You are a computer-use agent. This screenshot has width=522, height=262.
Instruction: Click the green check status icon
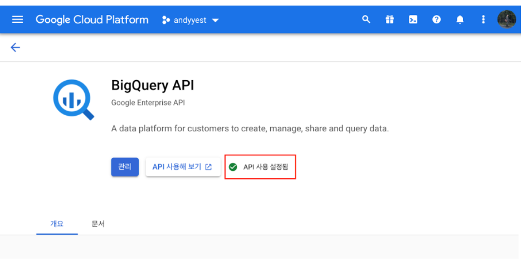click(233, 167)
